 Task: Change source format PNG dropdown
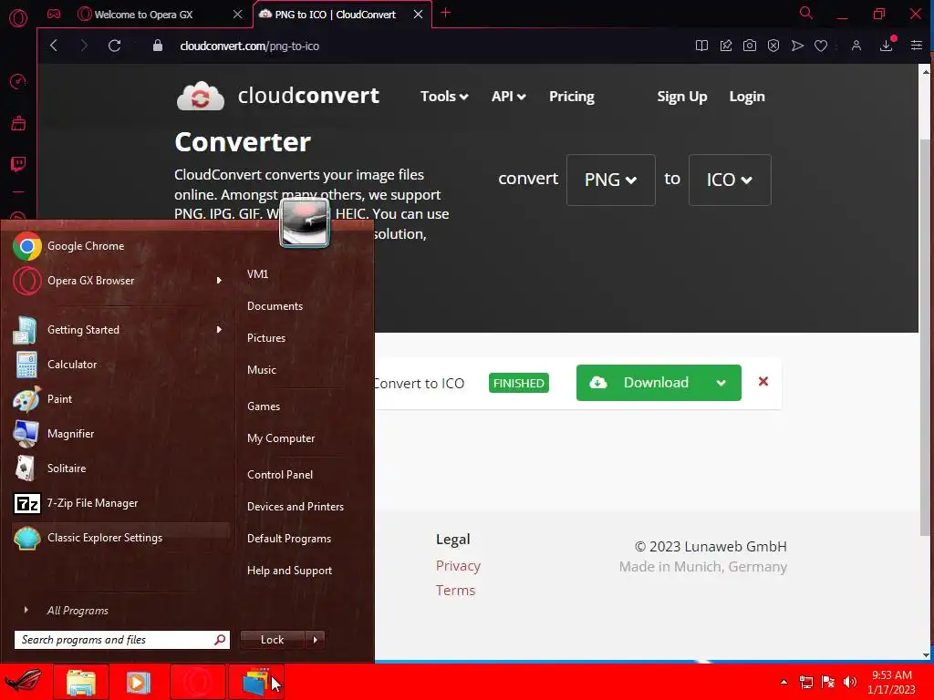(610, 180)
